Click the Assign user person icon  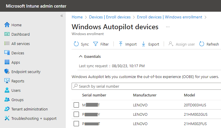tap(171, 44)
